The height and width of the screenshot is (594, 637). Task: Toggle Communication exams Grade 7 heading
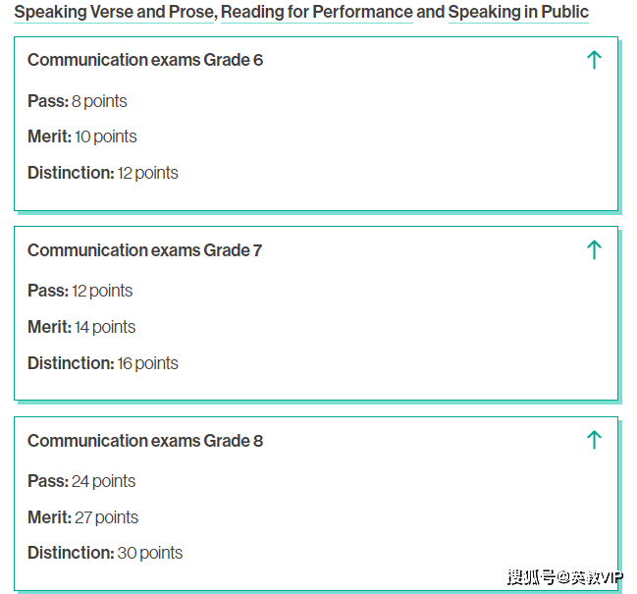coord(144,250)
